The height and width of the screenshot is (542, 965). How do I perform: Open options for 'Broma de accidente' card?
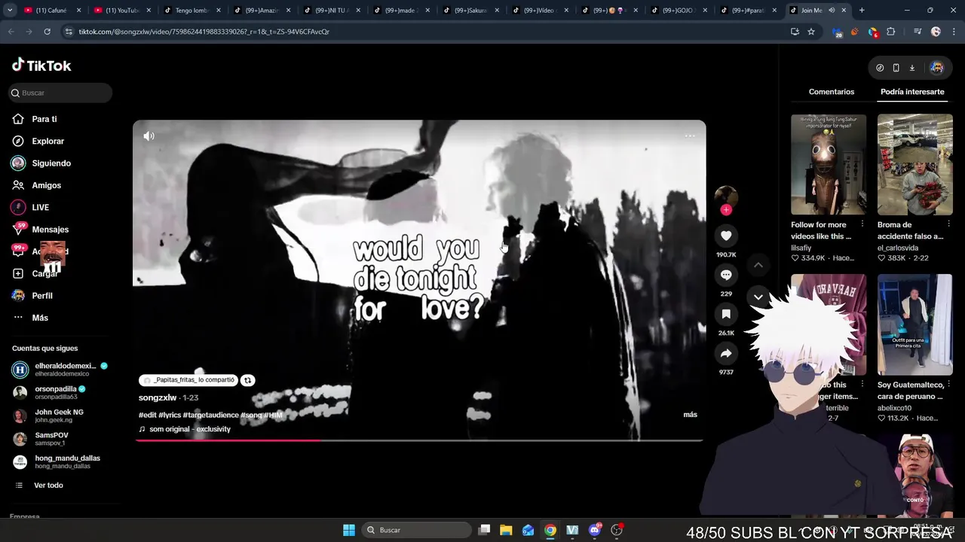(x=948, y=224)
